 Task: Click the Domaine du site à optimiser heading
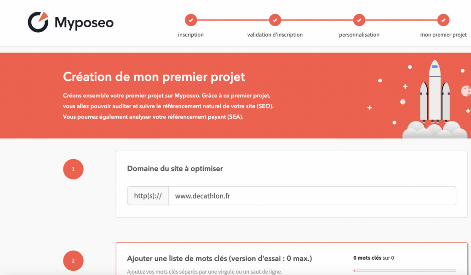(x=175, y=169)
